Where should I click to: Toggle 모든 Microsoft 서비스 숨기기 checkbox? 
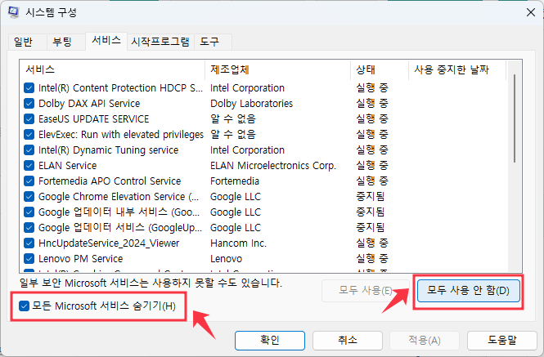24,306
